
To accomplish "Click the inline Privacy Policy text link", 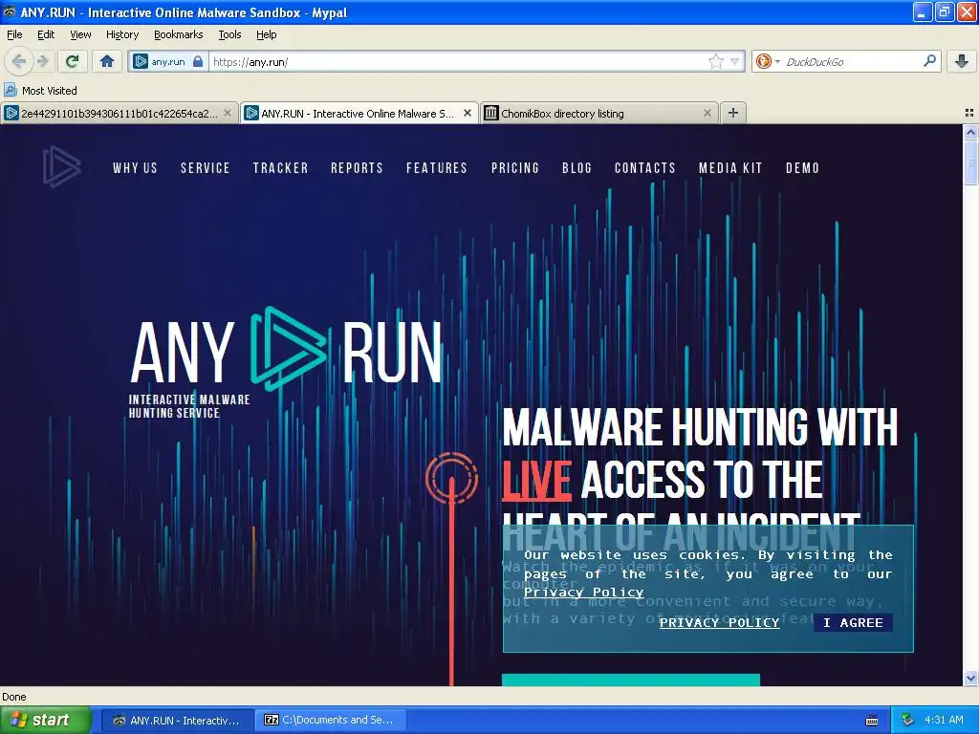I will click(x=583, y=592).
